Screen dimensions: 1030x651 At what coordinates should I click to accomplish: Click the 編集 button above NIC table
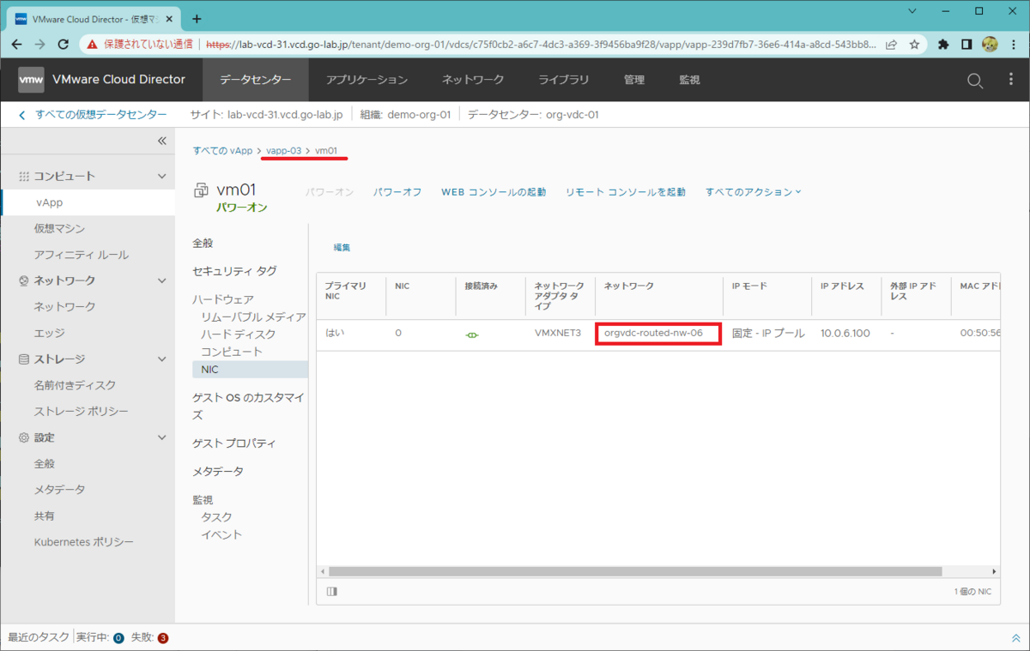(342, 247)
